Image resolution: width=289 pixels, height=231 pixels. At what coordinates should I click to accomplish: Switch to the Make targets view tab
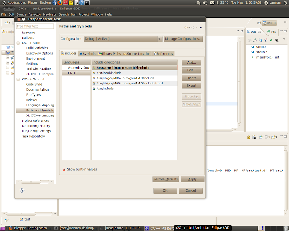tap(272, 32)
